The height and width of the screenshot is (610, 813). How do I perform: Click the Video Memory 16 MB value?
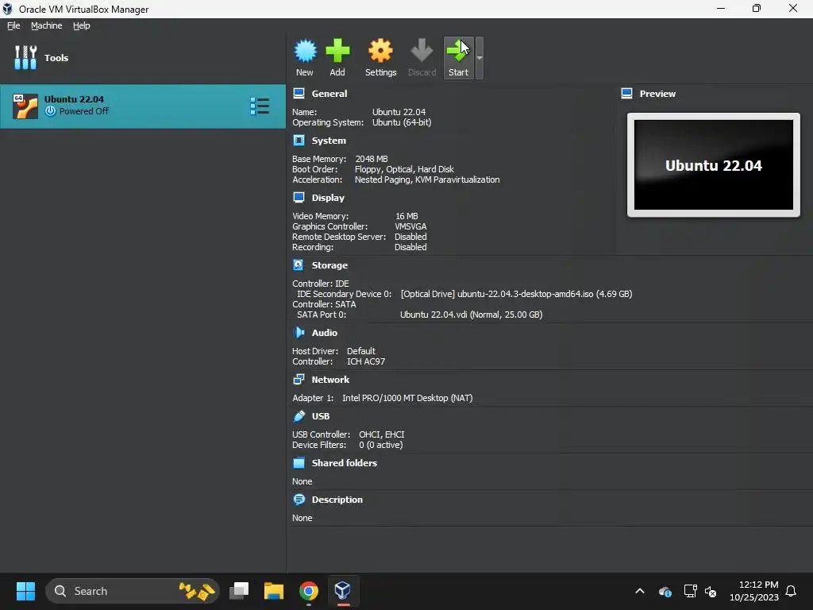[406, 216]
